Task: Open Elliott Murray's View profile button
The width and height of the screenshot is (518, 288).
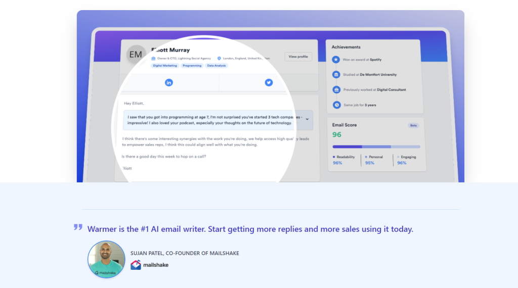Action: [298, 57]
